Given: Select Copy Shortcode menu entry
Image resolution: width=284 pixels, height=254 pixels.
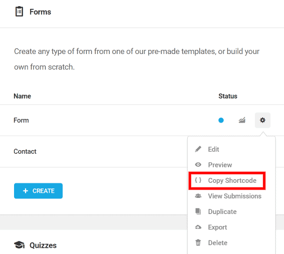Looking at the screenshot, I should pos(232,181).
